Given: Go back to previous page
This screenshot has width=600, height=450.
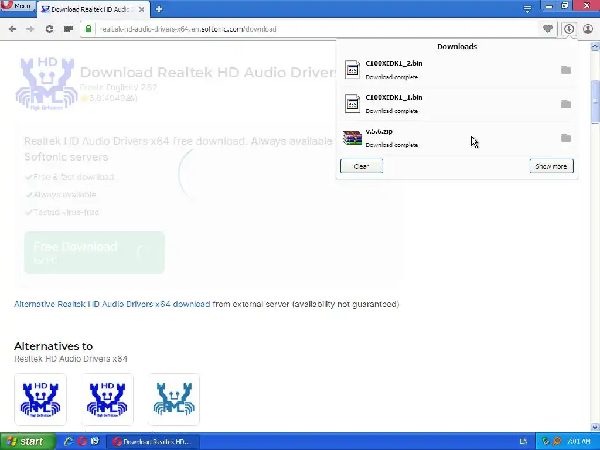Looking at the screenshot, I should 12,29.
